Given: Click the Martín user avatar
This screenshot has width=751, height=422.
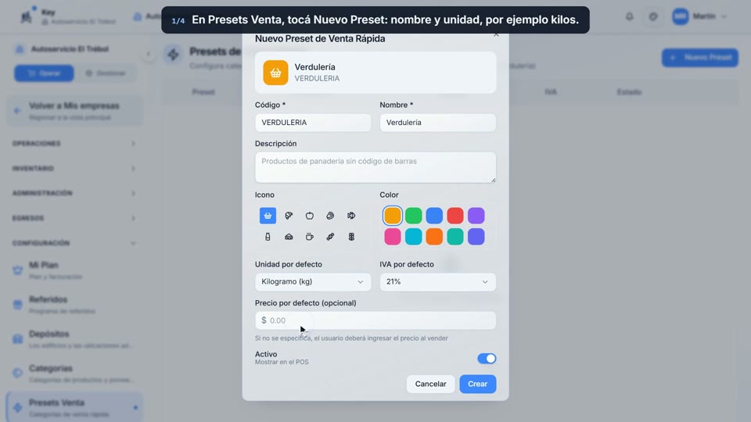Looking at the screenshot, I should (680, 16).
